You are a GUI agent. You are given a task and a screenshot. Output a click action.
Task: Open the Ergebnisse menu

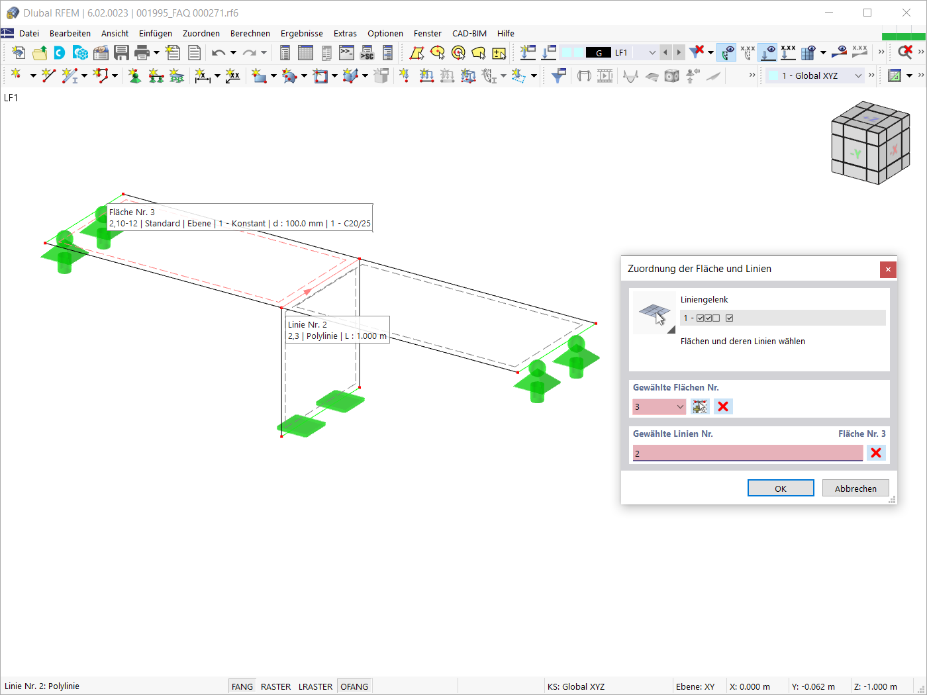[302, 33]
